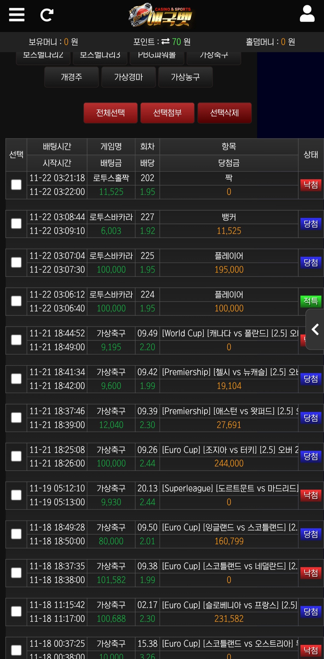The image size is (324, 659).
Task: Click the 선택삭제 button
Action: click(x=224, y=113)
